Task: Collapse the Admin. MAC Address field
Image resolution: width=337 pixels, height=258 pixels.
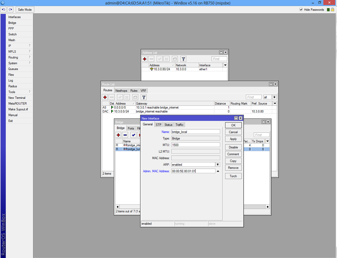Action: click(218, 171)
